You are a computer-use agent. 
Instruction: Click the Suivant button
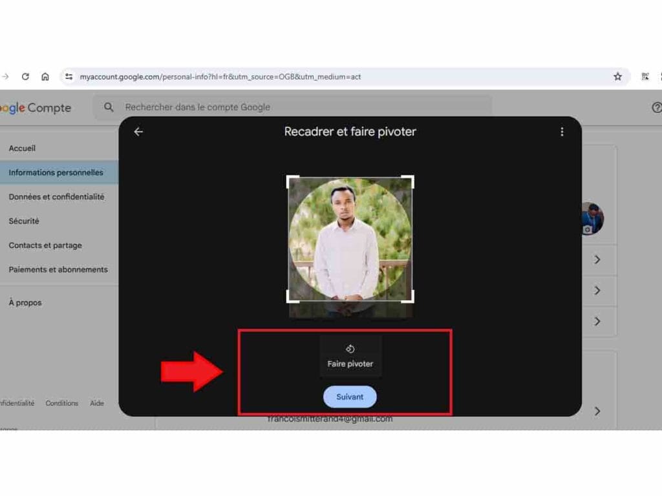[350, 397]
